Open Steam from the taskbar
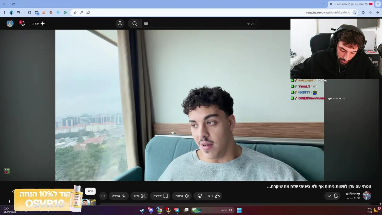 (142, 210)
